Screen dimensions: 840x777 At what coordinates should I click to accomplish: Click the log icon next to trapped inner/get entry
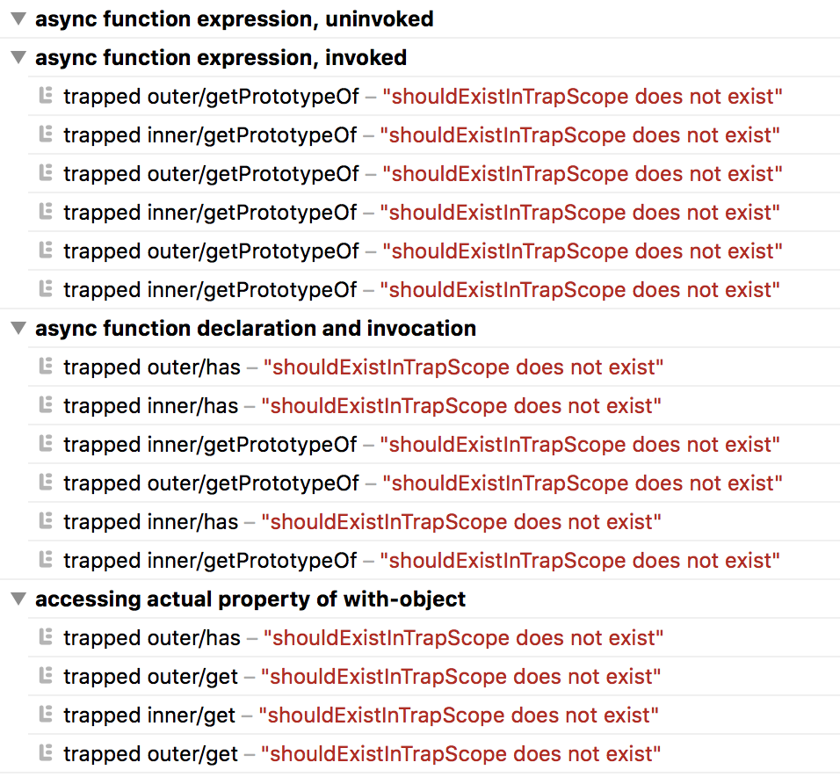pos(45,715)
